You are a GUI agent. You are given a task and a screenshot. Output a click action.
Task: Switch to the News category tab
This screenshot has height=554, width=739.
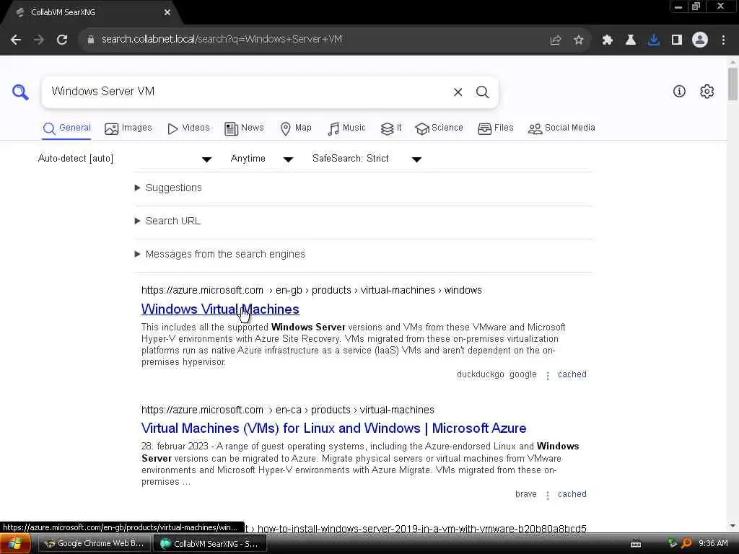coord(244,128)
